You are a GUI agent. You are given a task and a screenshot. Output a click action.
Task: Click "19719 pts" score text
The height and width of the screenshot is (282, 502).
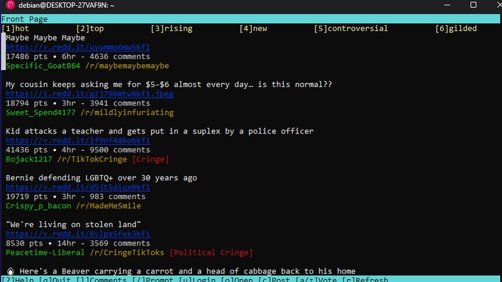point(27,197)
